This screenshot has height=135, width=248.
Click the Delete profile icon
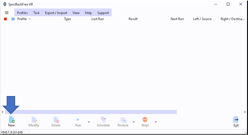(x=56, y=120)
